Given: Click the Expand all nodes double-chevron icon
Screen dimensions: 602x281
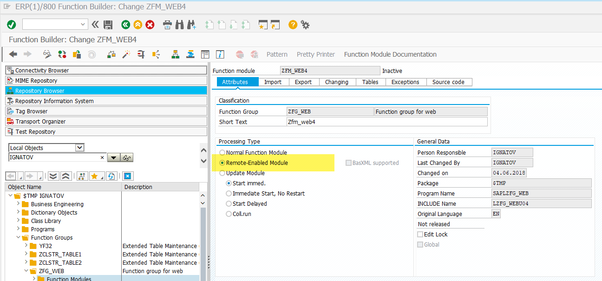Looking at the screenshot, I should (53, 176).
